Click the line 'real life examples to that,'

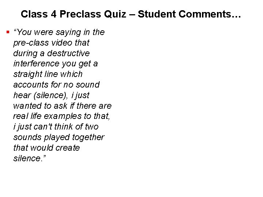tap(62, 116)
